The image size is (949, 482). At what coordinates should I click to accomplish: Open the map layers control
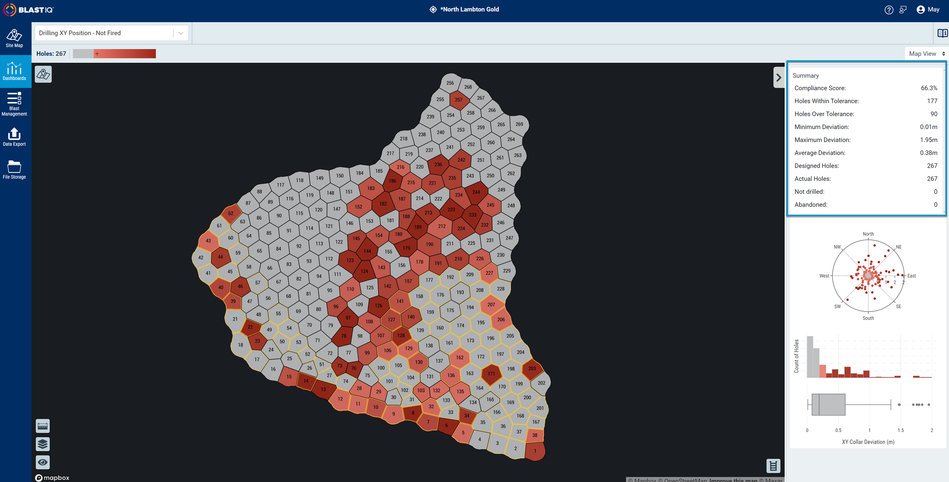(43, 444)
